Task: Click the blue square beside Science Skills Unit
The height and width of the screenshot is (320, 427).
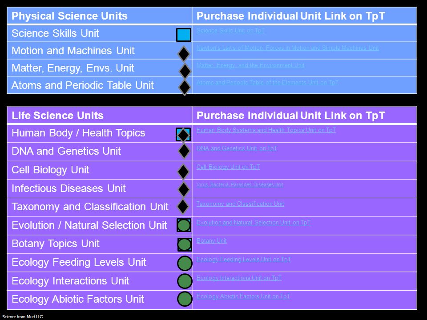Action: [184, 35]
